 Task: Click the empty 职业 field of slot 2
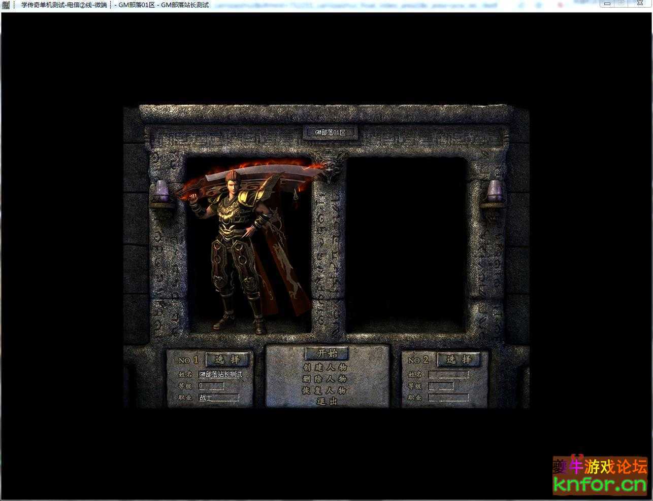point(448,398)
